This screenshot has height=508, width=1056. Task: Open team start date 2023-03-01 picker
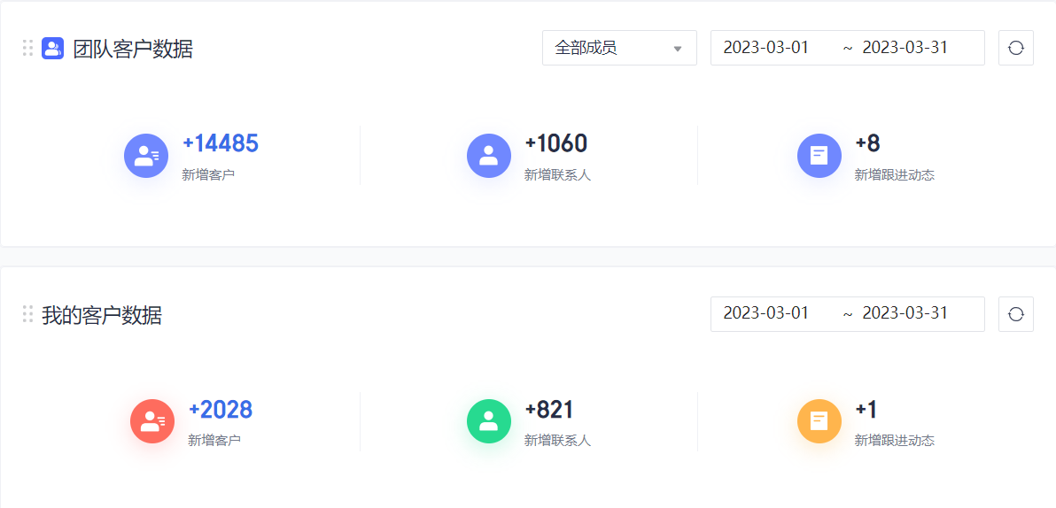coord(765,48)
